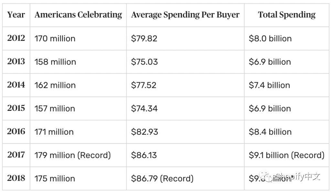Click the Shopify中文 watermark text
Viewport: 331px width, 192px height.
point(297,176)
